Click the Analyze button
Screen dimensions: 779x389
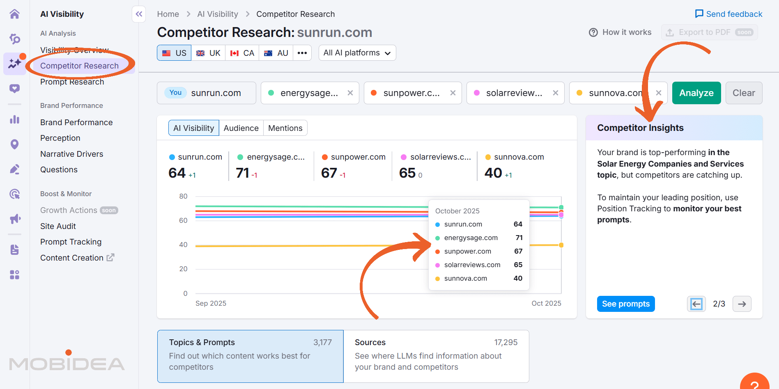(x=696, y=93)
